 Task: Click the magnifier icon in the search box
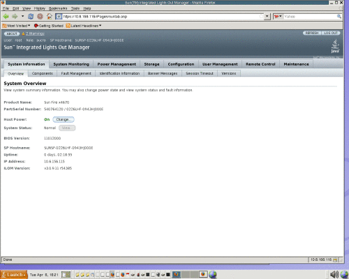(x=339, y=17)
